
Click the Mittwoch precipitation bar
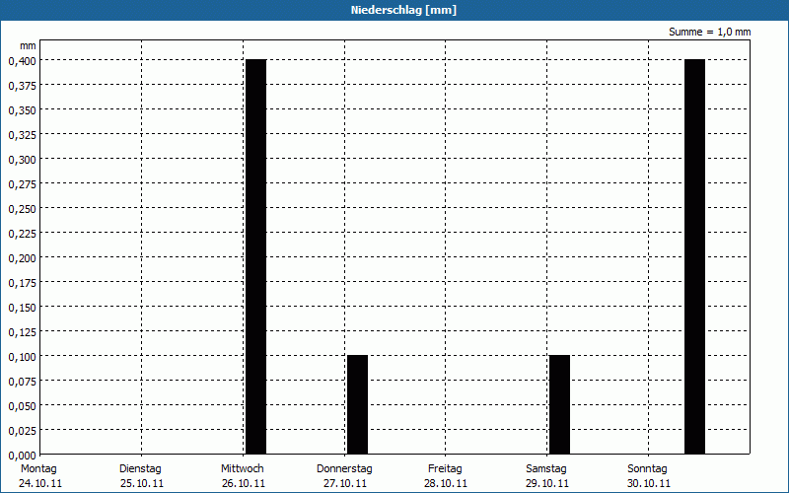[x=256, y=256]
